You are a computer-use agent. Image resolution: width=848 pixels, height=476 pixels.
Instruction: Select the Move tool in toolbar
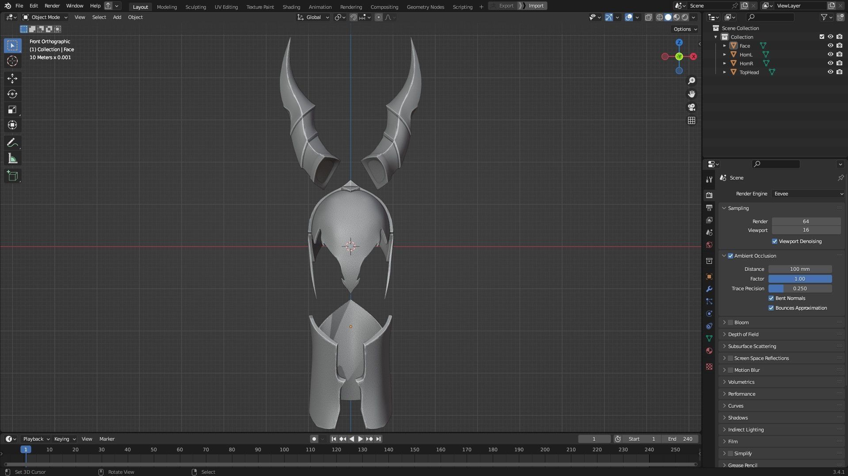click(x=12, y=79)
